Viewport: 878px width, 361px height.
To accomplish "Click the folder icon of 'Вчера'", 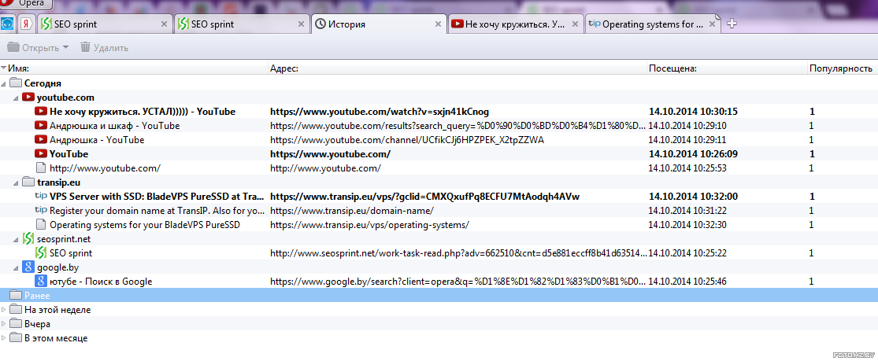I will [16, 324].
